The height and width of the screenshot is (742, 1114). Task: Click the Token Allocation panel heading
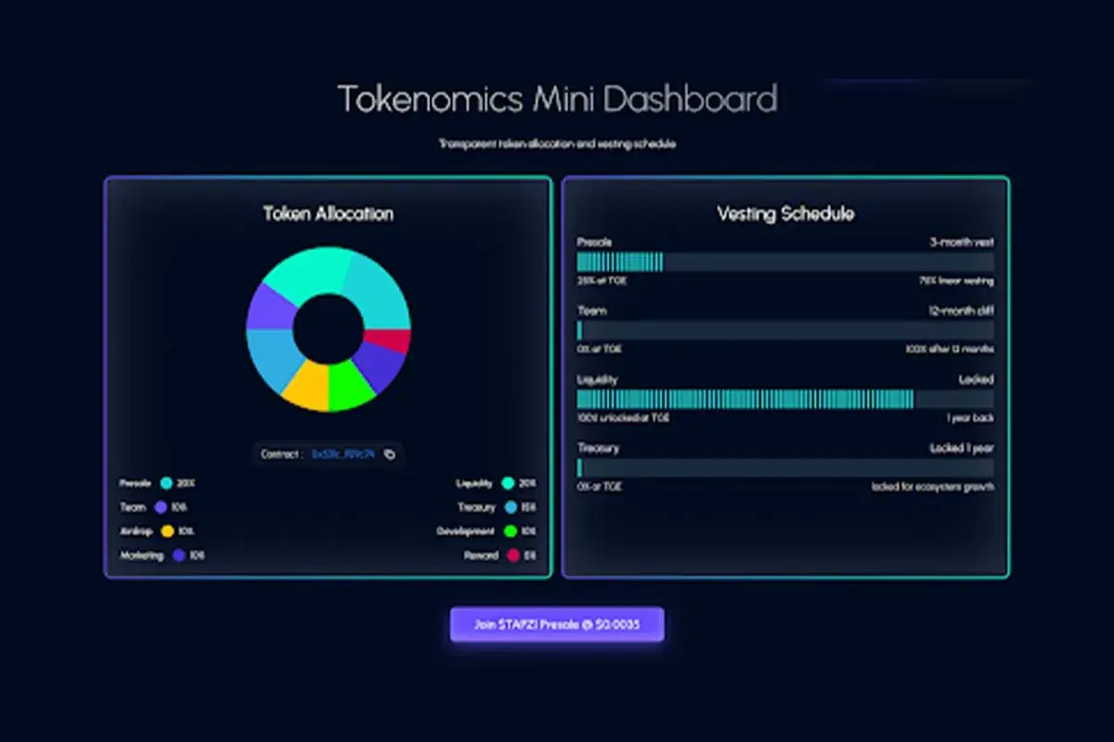tap(328, 214)
